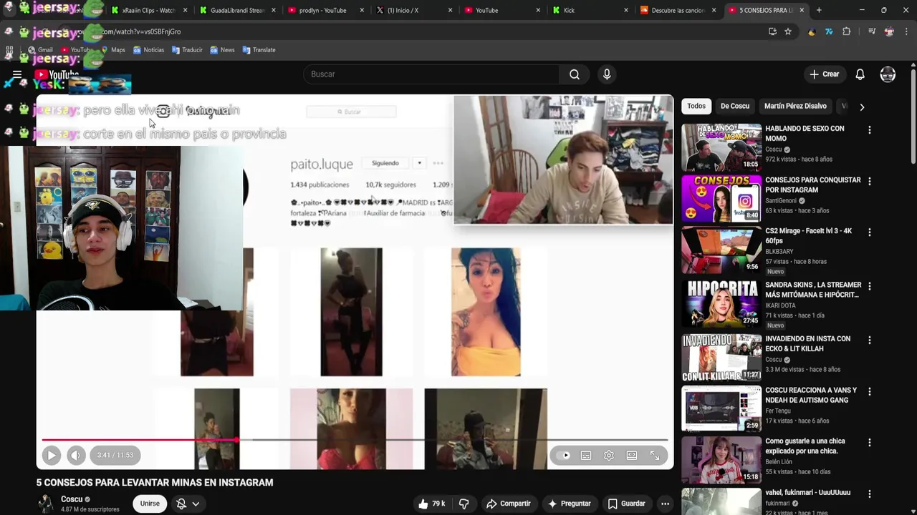Open the Crear create menu
The height and width of the screenshot is (515, 917).
(824, 74)
